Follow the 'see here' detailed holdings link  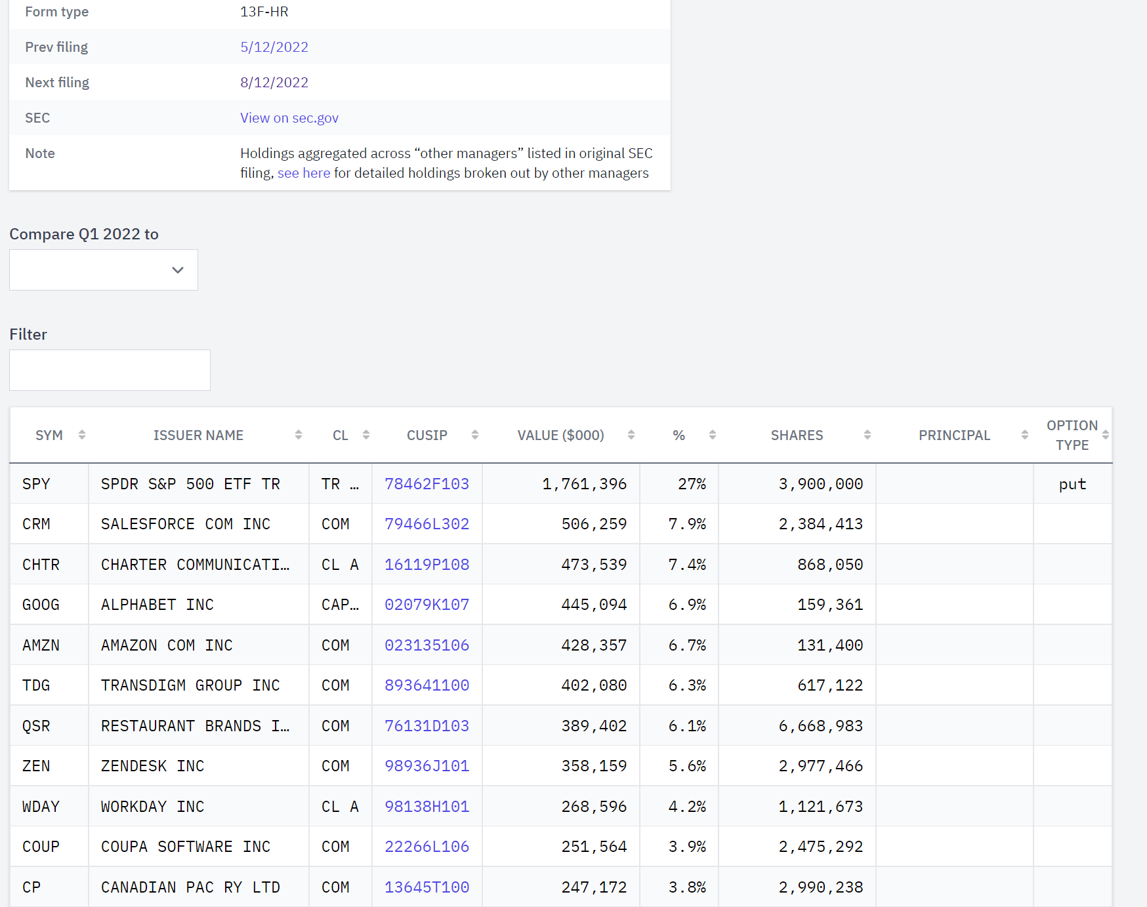[x=304, y=173]
